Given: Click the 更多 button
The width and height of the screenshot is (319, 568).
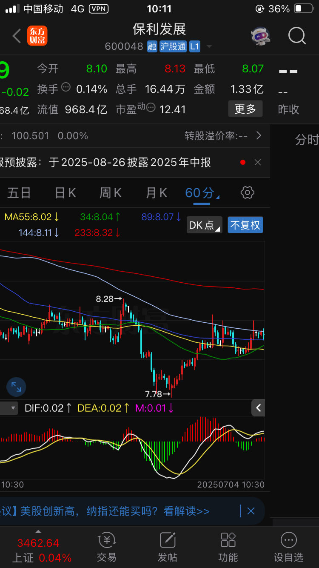Looking at the screenshot, I should [245, 109].
